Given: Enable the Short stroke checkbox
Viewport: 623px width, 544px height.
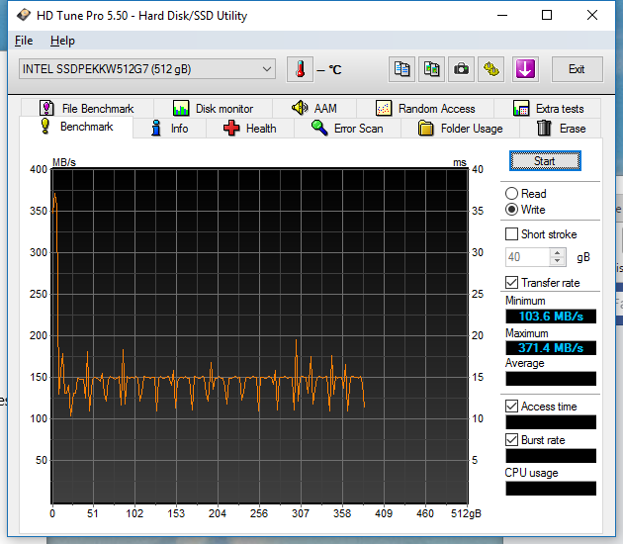Looking at the screenshot, I should click(511, 234).
